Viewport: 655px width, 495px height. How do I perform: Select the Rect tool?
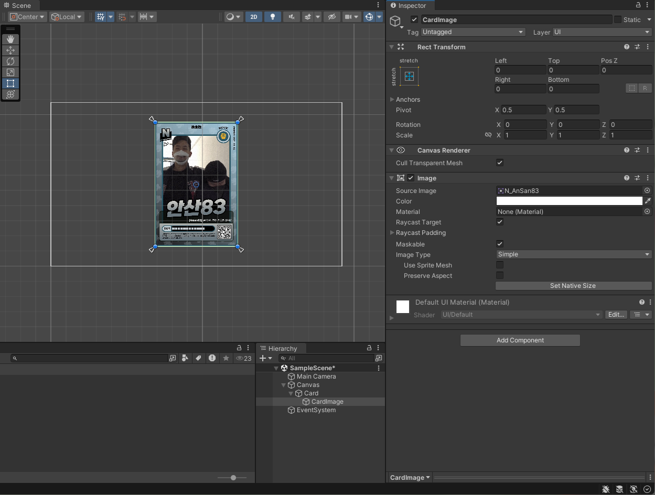10,83
